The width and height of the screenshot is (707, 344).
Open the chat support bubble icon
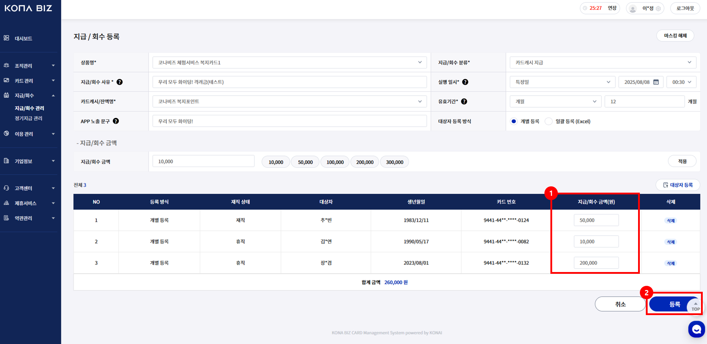tap(696, 329)
